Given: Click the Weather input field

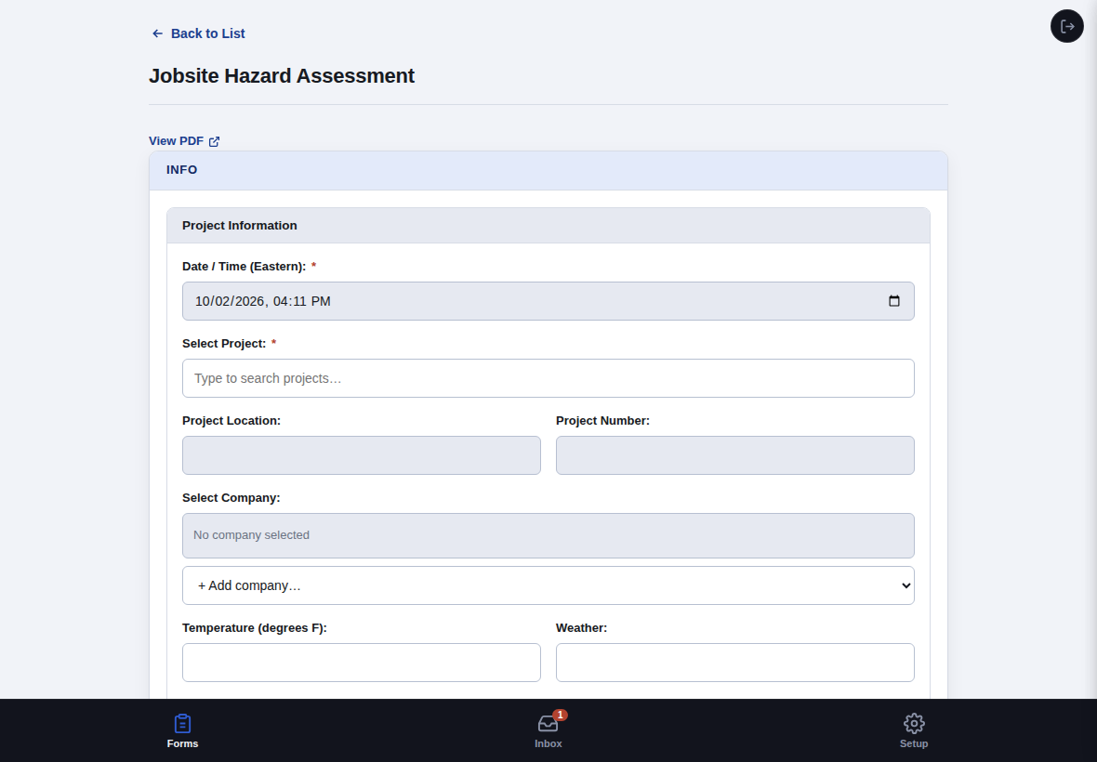Looking at the screenshot, I should [x=734, y=662].
